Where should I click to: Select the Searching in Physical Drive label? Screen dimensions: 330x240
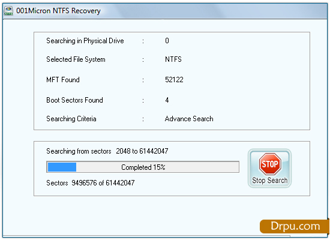(x=85, y=41)
